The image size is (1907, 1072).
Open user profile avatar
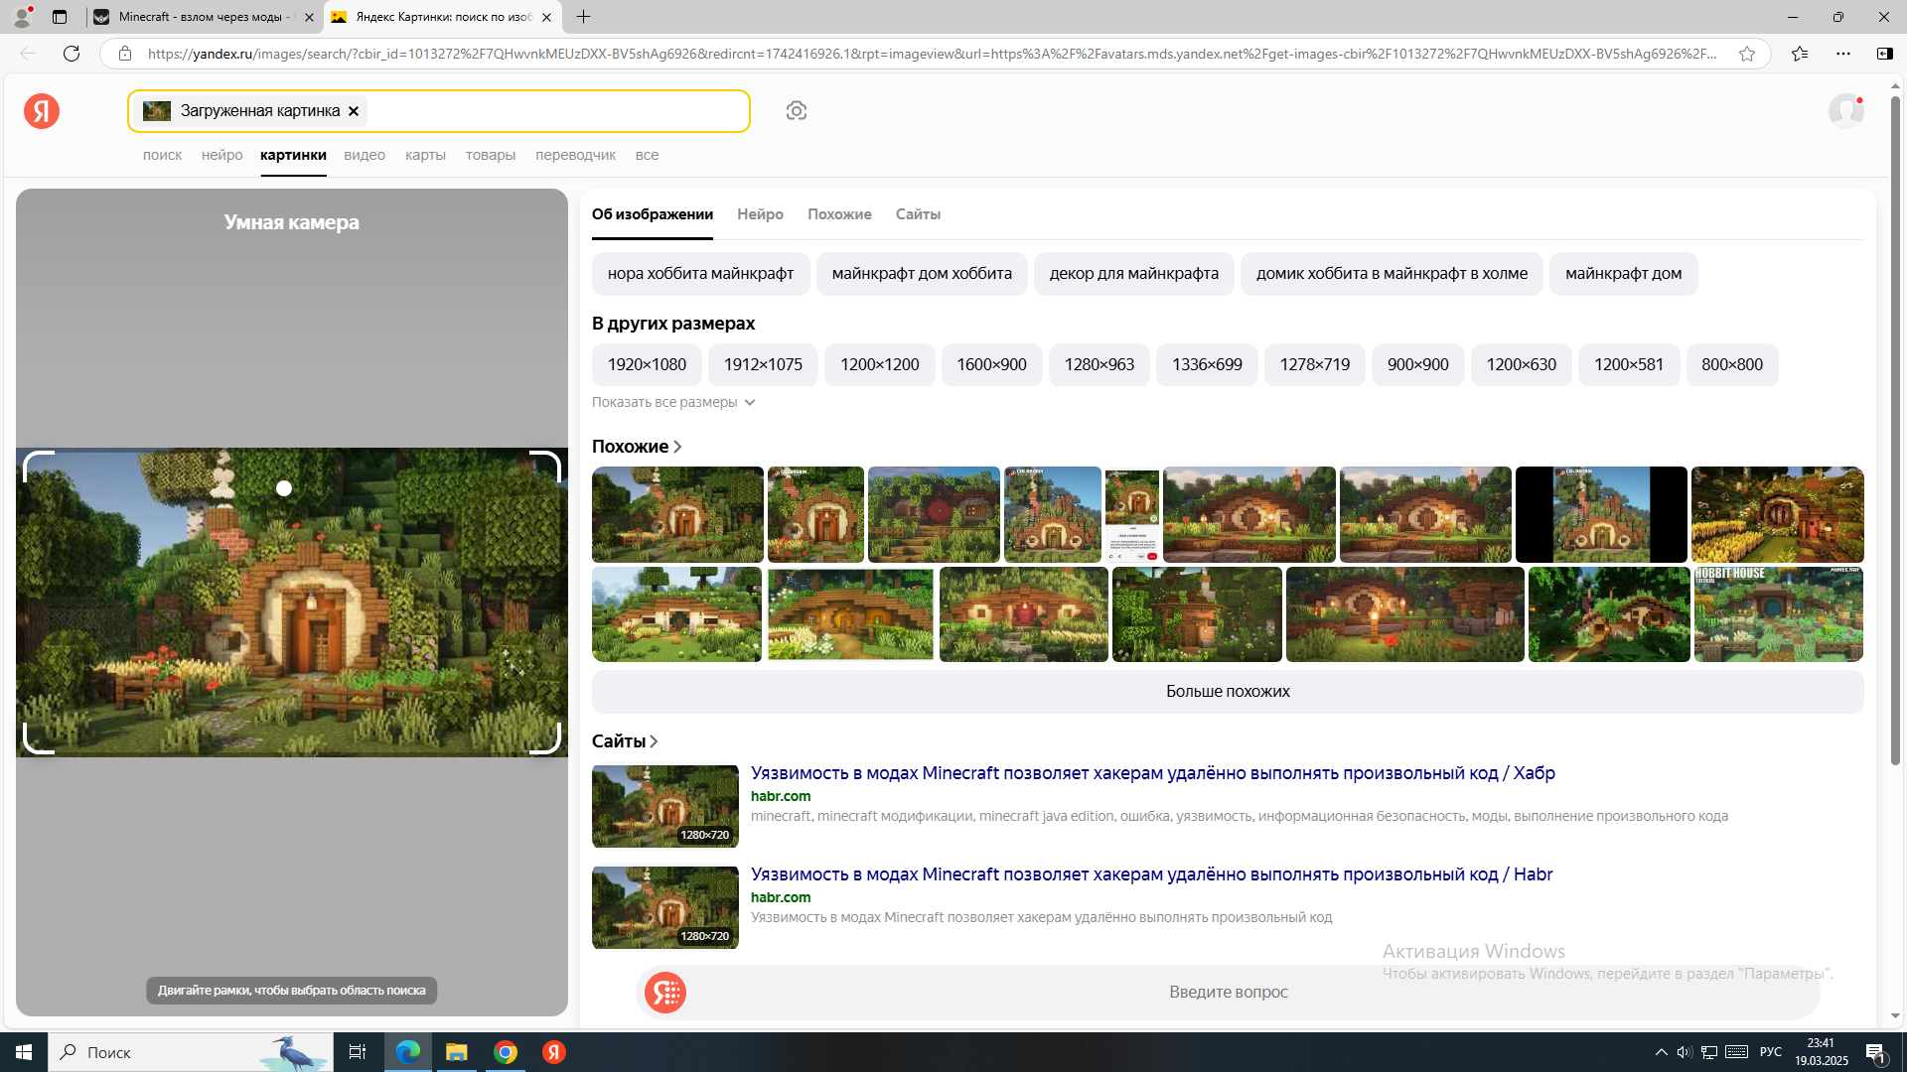[1845, 111]
